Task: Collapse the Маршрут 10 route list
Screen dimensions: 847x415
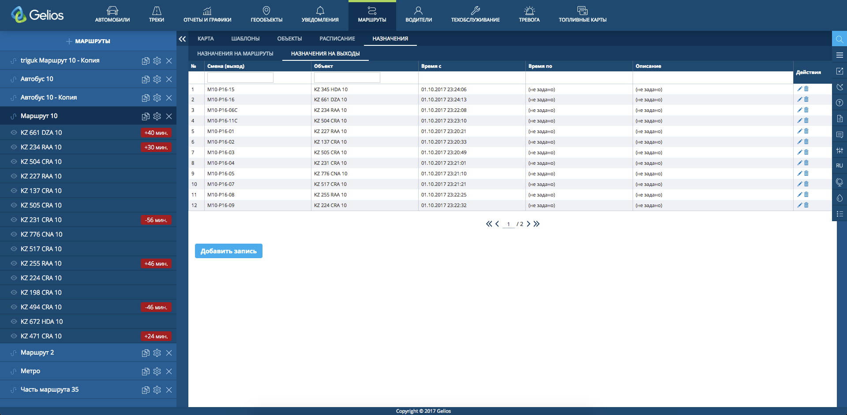Action: (39, 116)
